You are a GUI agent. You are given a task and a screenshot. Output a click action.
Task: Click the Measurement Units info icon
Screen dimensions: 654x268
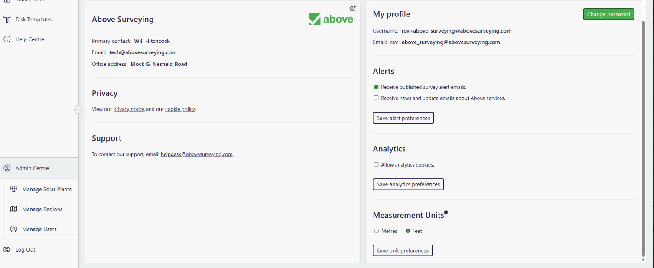tap(446, 212)
